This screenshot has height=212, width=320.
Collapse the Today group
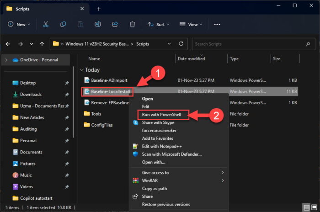click(81, 70)
